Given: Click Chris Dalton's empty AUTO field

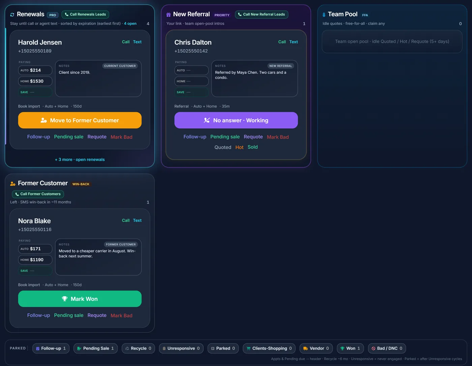Looking at the screenshot, I should (191, 70).
